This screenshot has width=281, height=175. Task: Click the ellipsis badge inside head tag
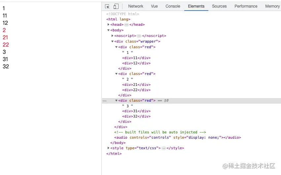[x=126, y=25]
